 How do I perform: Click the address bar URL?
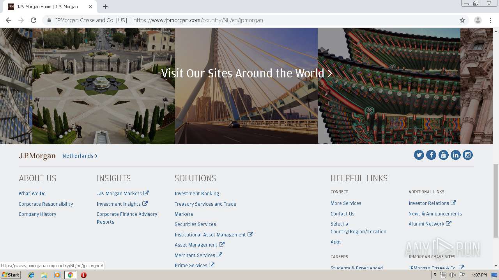coord(198,20)
